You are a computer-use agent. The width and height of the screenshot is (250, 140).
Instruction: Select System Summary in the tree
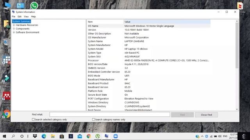[21, 21]
